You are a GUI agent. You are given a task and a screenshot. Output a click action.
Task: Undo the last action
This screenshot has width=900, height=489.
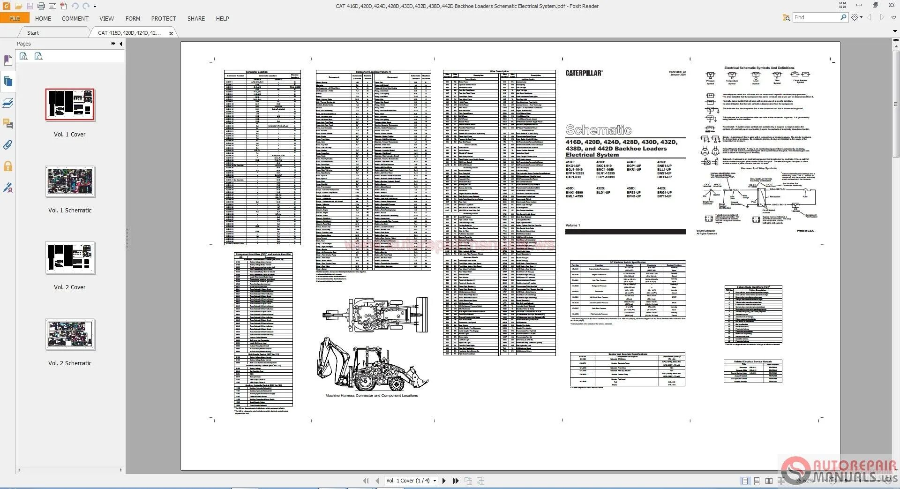75,6
